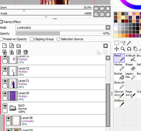Screen dimensions: 141x131
Task: Hide Layer31 using its eye icon
Action: 5,81
